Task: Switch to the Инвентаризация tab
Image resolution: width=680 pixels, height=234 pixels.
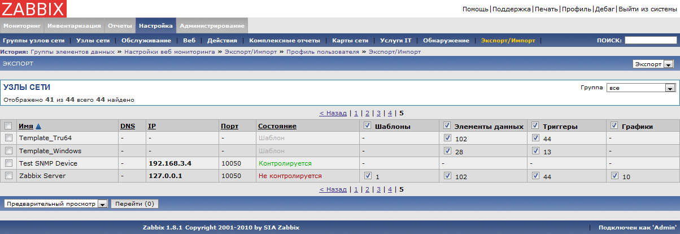Action: (x=74, y=26)
